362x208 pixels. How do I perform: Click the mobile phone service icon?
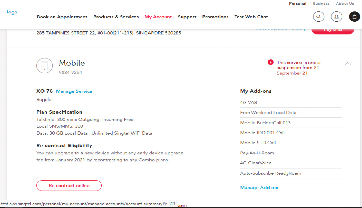coord(45,65)
